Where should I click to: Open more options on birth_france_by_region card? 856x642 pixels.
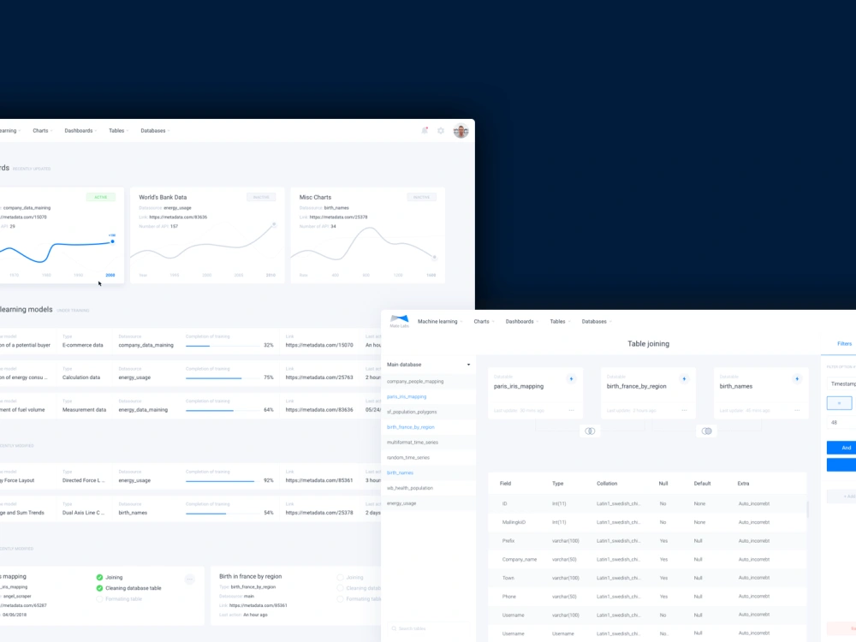[x=684, y=410]
